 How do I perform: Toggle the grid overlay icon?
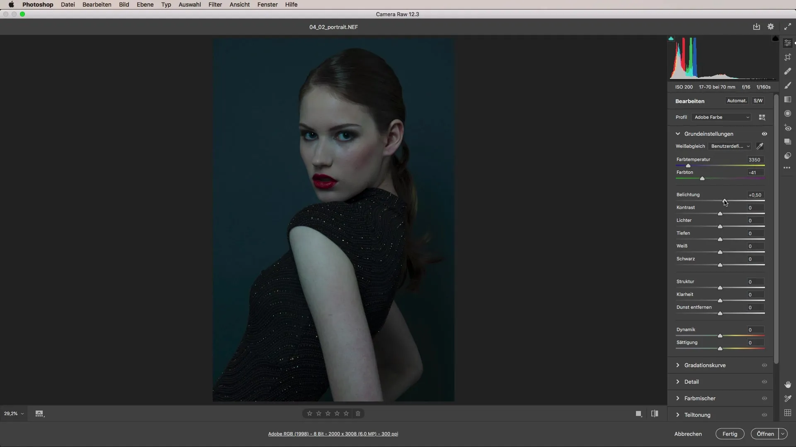pyautogui.click(x=788, y=413)
